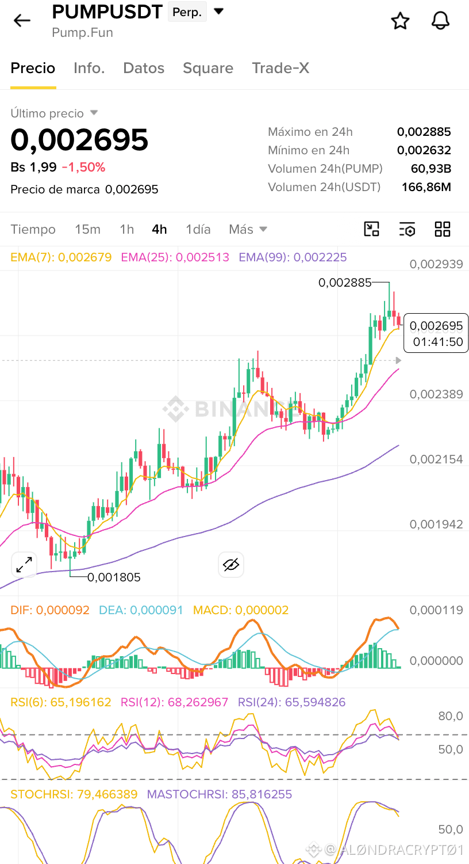Switch to the Info. tab
Viewport: 469px width, 864px height.
tap(89, 68)
